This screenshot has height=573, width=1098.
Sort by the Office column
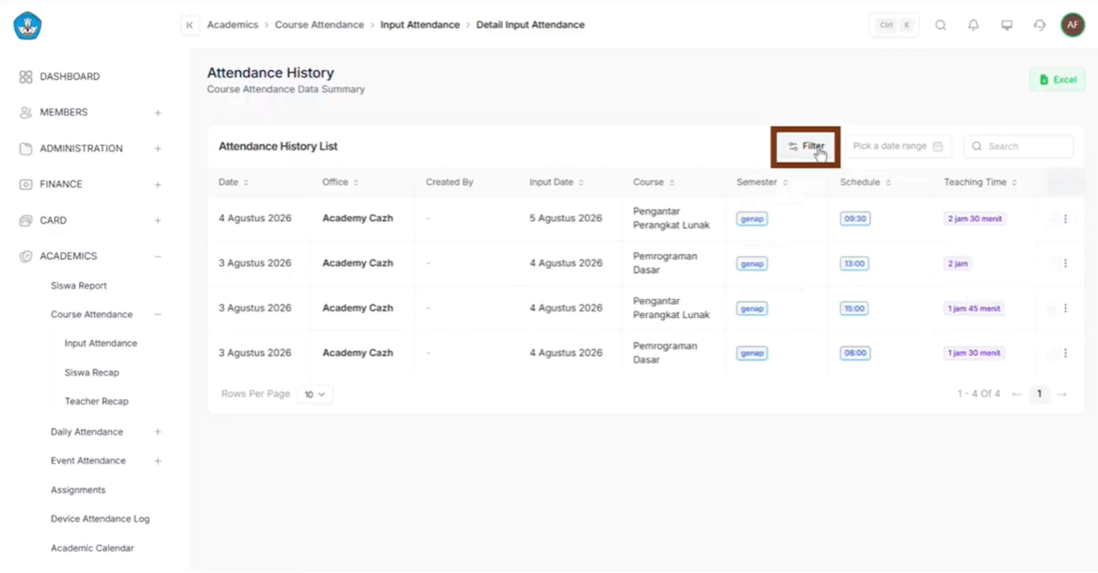356,183
